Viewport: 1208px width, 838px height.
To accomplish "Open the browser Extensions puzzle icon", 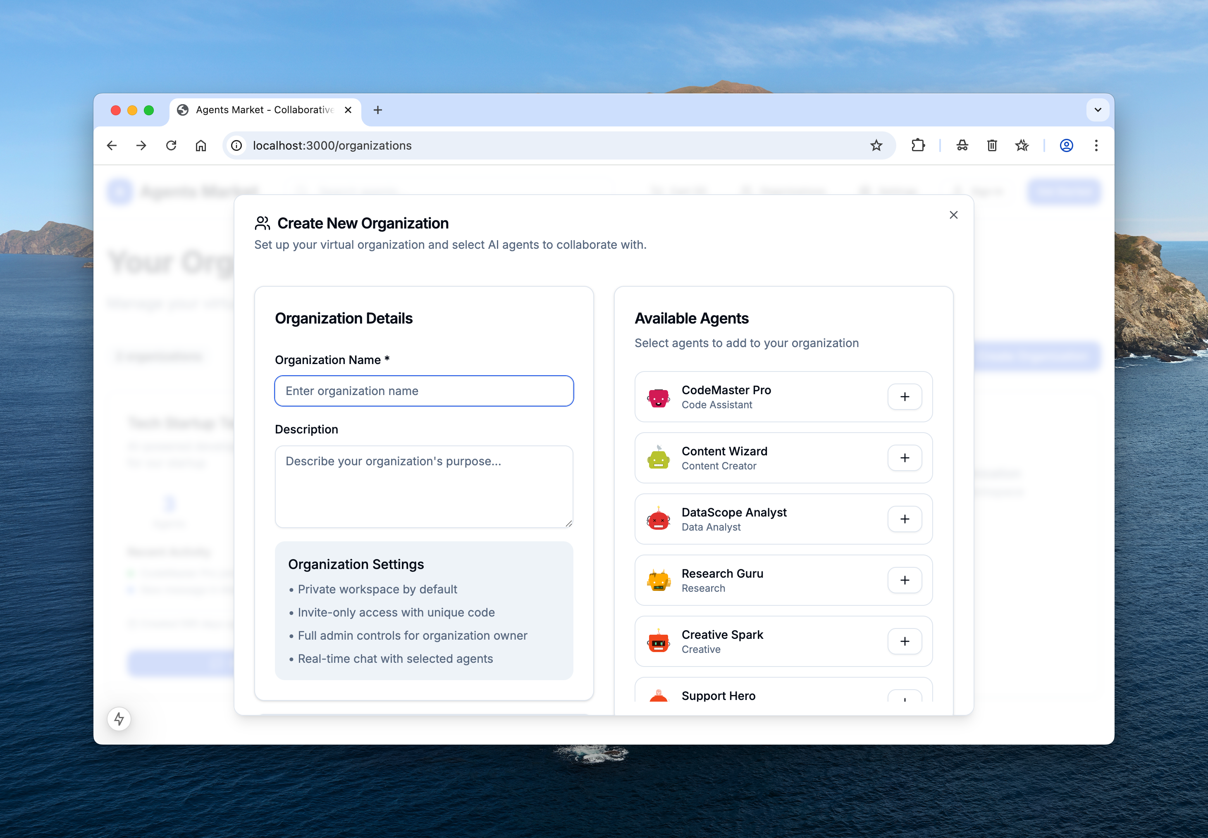I will pyautogui.click(x=918, y=145).
